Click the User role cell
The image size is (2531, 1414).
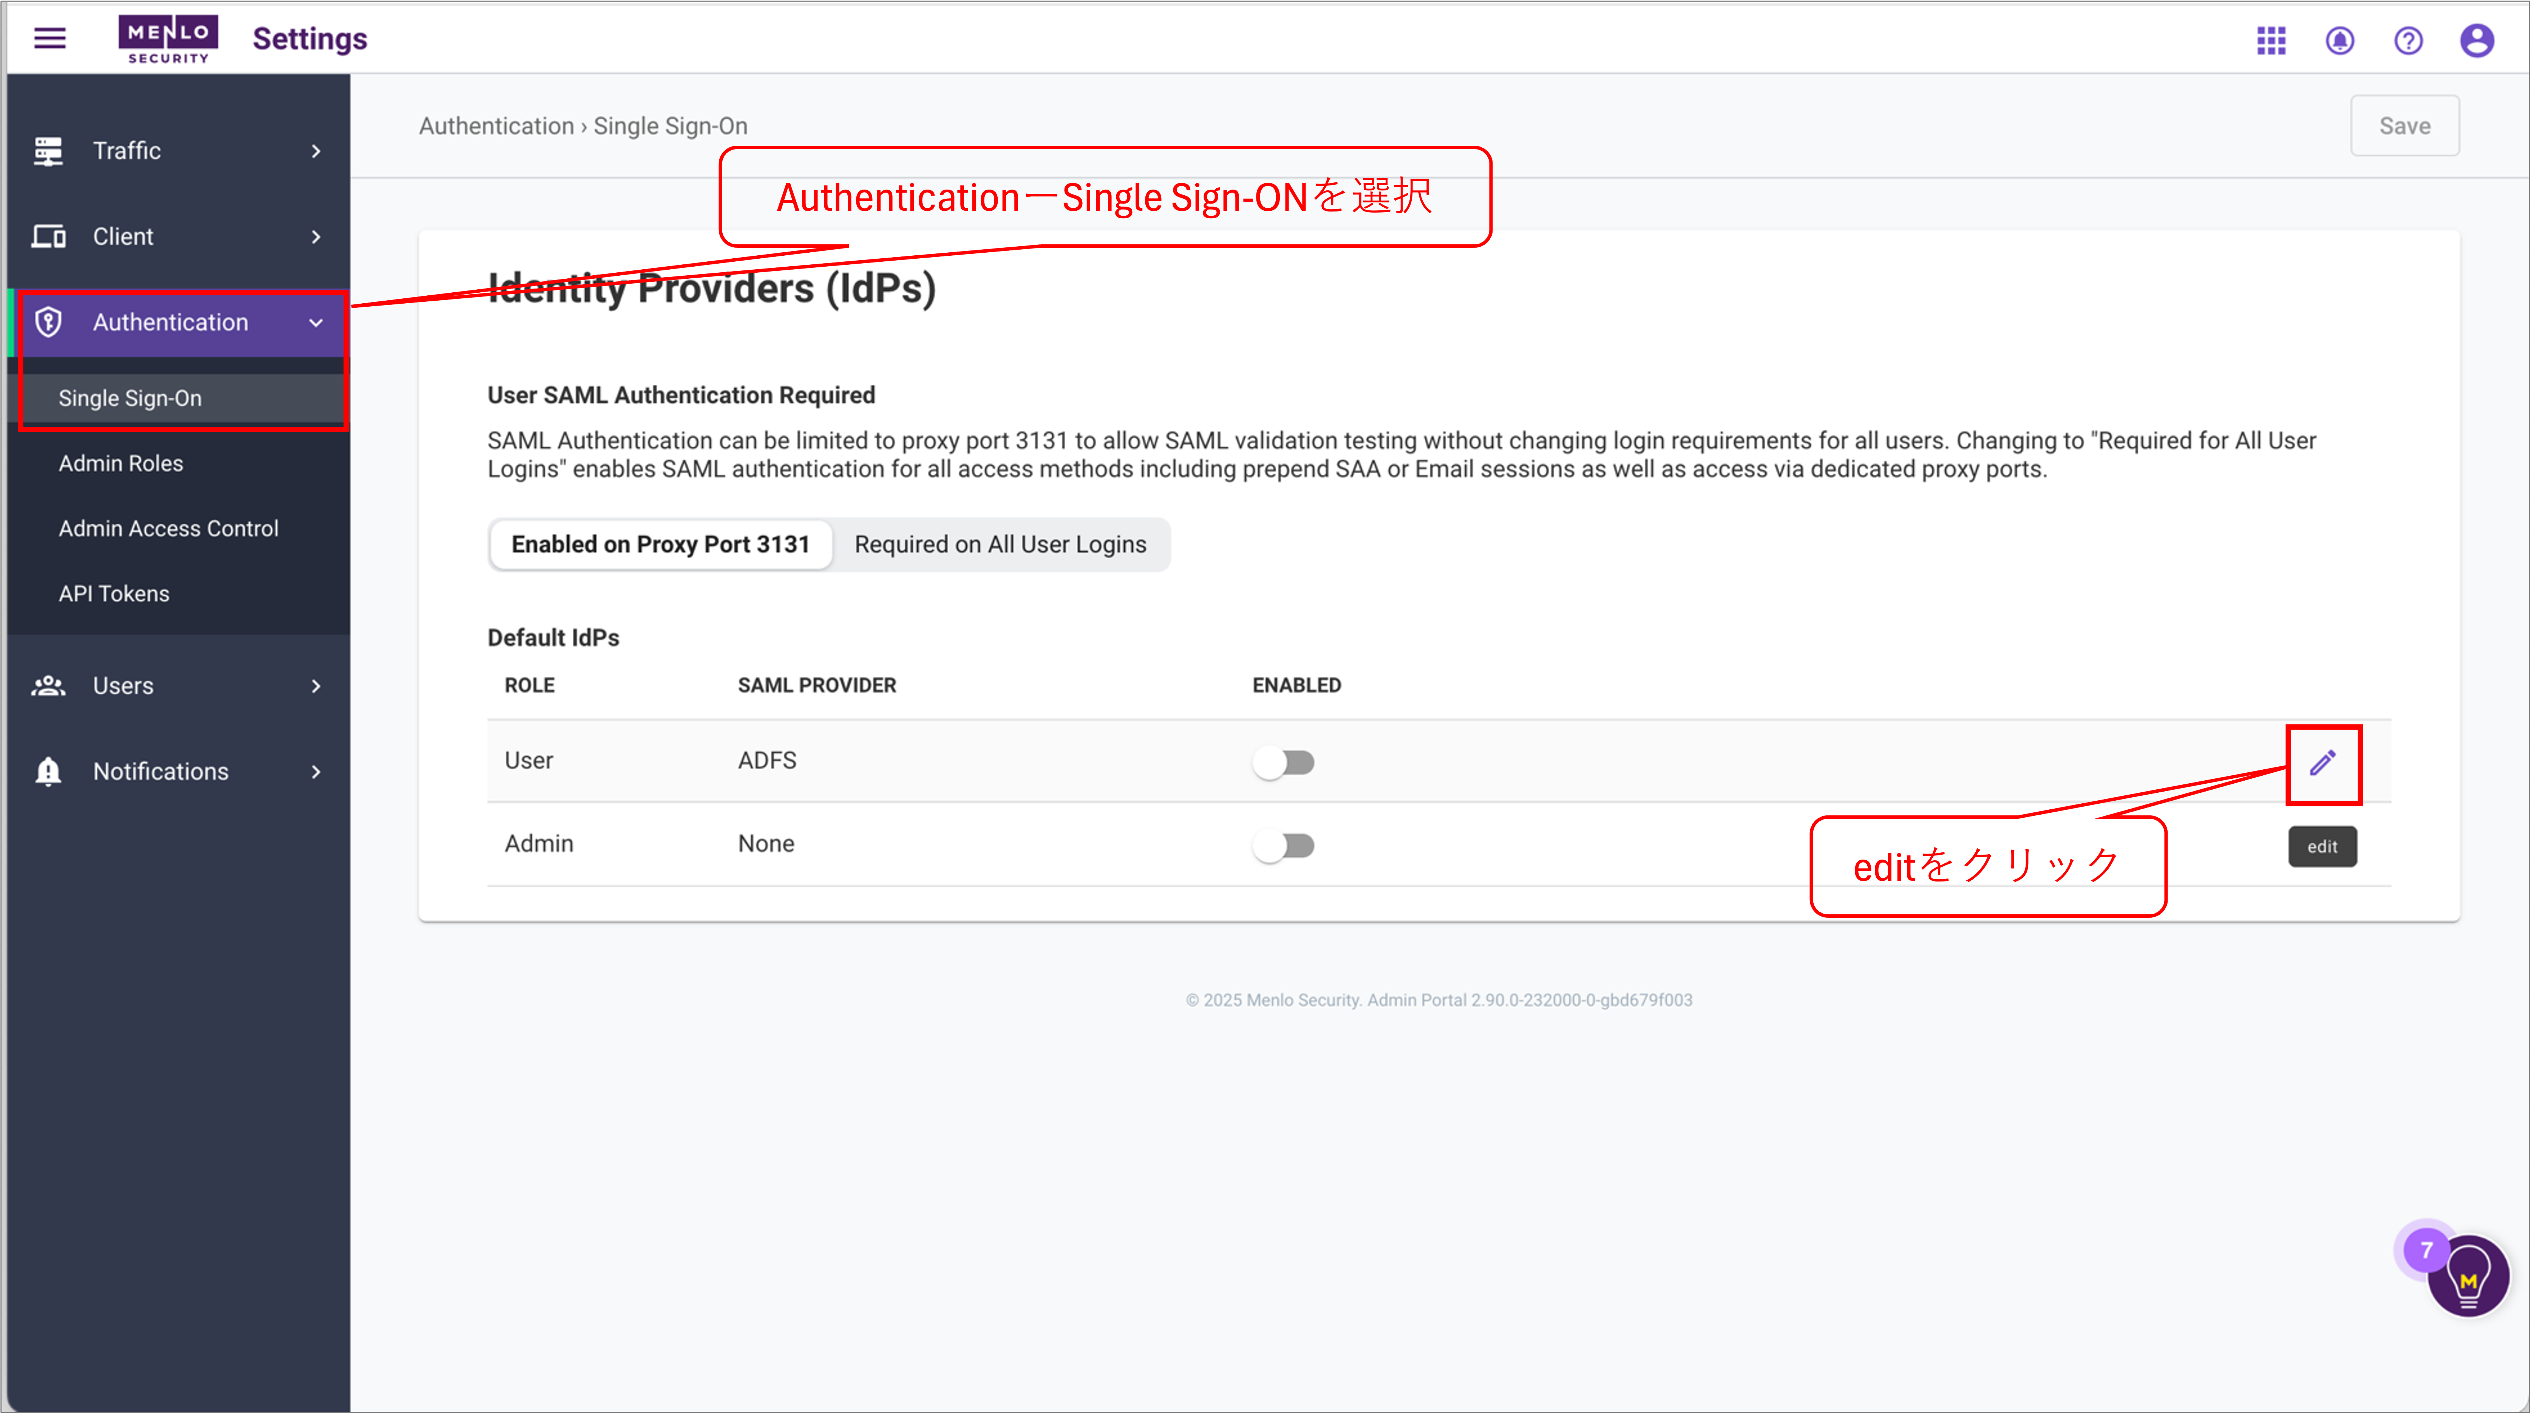coord(528,761)
